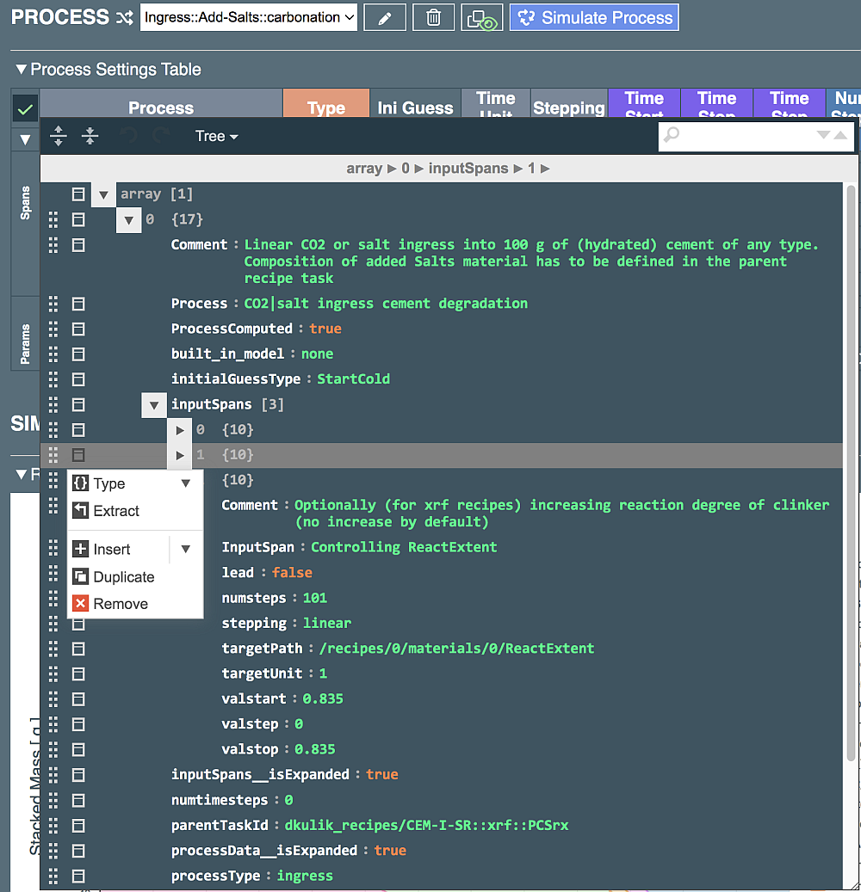Toggle the green checkmark above the Spans panel

[24, 109]
